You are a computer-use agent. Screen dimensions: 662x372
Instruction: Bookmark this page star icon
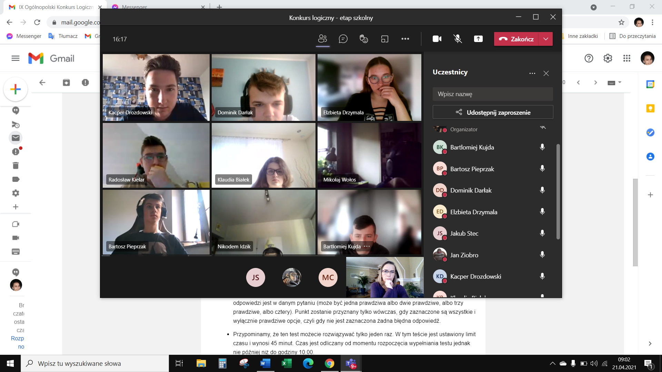tap(621, 22)
